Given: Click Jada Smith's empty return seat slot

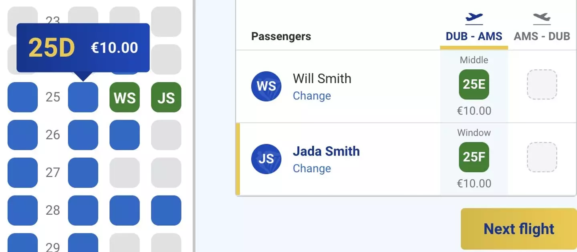Looking at the screenshot, I should pyautogui.click(x=542, y=157).
